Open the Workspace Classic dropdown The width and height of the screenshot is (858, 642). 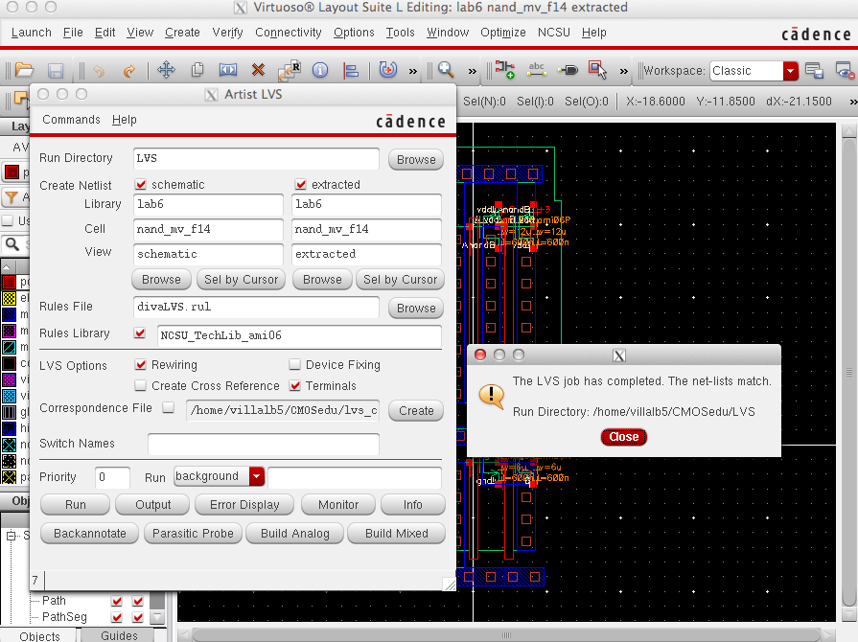coord(790,70)
